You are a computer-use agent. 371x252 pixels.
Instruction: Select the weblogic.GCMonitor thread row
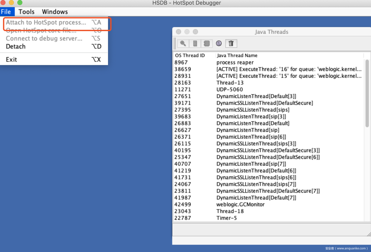268,205
